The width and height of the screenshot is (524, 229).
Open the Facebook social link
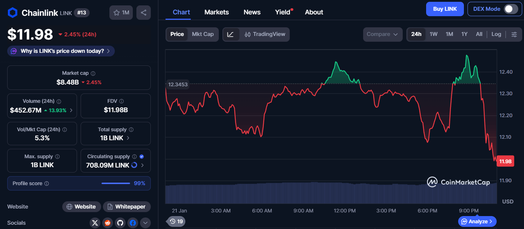133,223
